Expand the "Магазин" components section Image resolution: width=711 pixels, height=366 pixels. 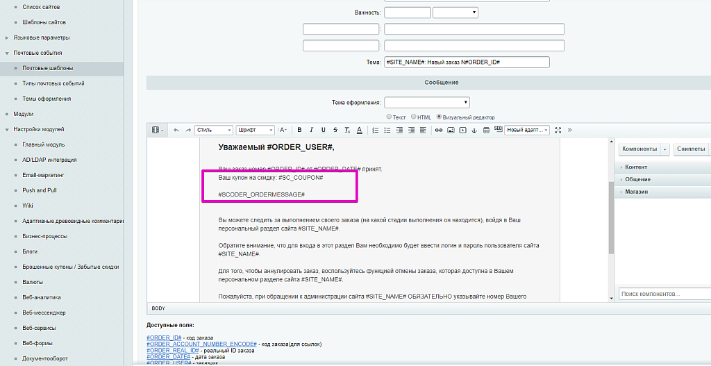pos(636,192)
